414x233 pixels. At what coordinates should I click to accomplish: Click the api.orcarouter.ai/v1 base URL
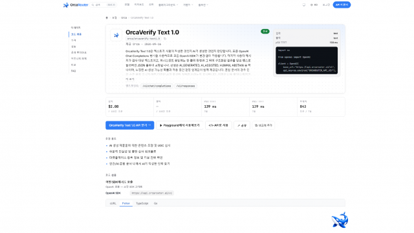(x=152, y=193)
